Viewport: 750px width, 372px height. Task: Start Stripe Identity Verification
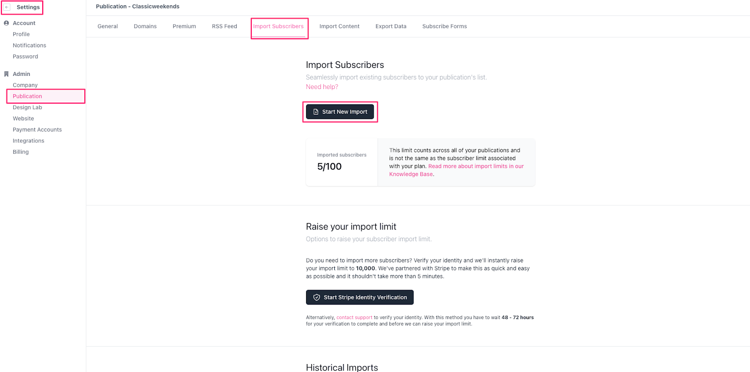[x=360, y=298]
